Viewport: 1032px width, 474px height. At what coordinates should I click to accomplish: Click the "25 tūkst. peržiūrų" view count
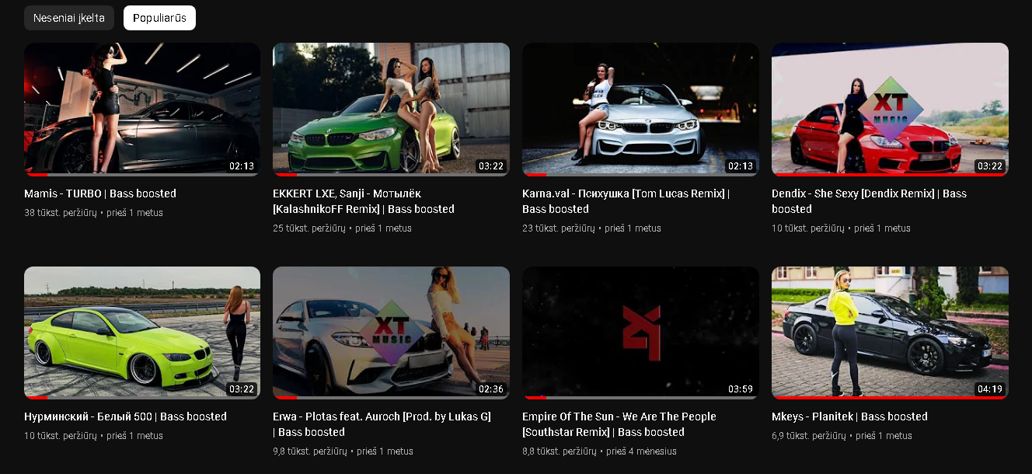click(x=309, y=228)
